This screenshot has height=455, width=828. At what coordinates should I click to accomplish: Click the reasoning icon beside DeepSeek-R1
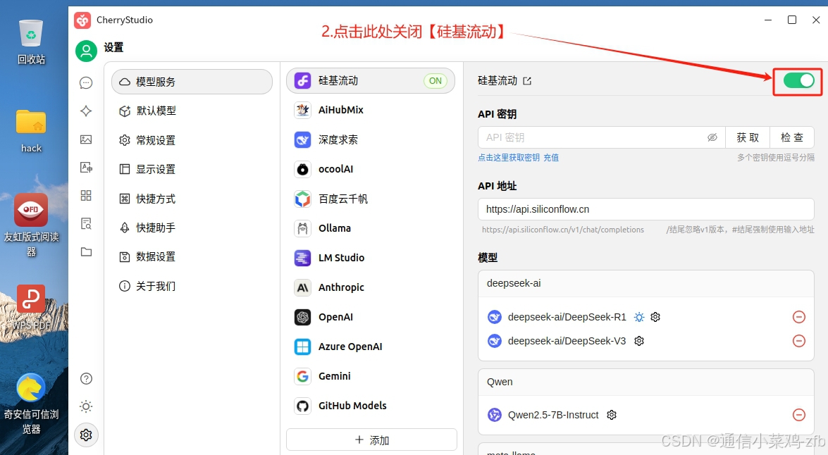pyautogui.click(x=639, y=317)
